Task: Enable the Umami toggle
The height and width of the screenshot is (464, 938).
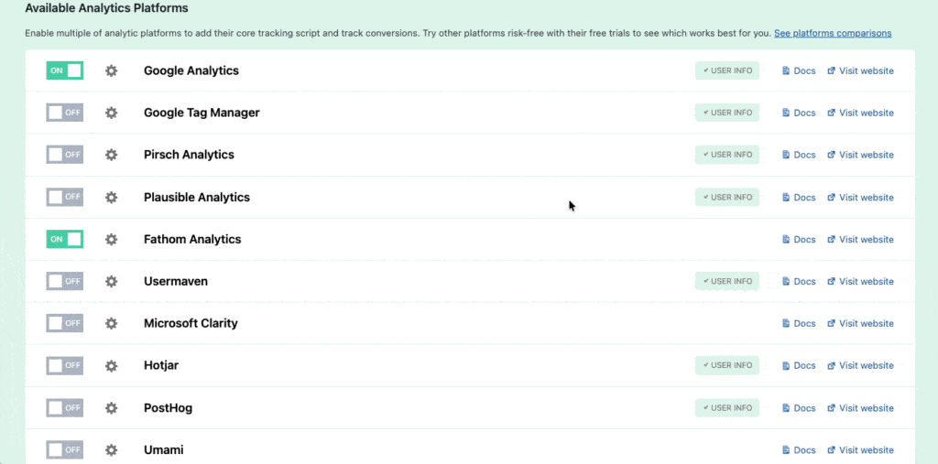Action: click(x=65, y=449)
